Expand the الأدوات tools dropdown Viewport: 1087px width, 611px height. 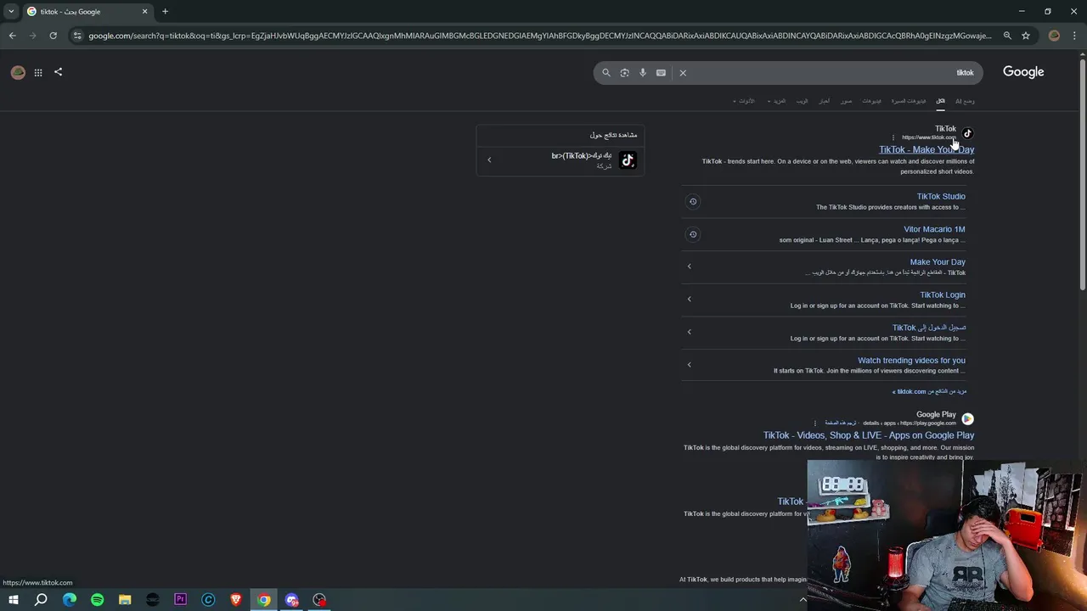[x=744, y=101]
